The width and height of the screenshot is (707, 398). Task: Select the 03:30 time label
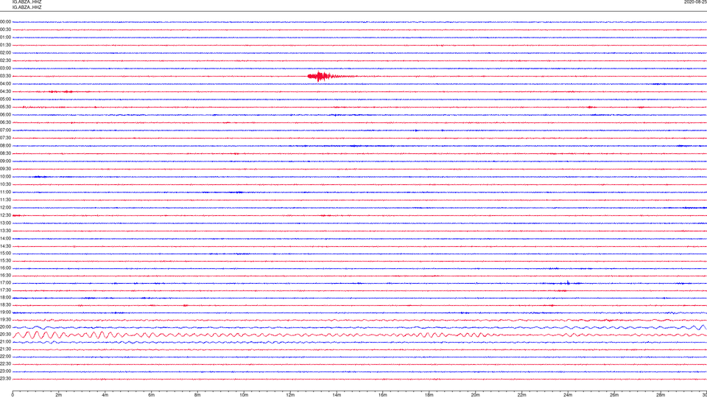click(5, 76)
